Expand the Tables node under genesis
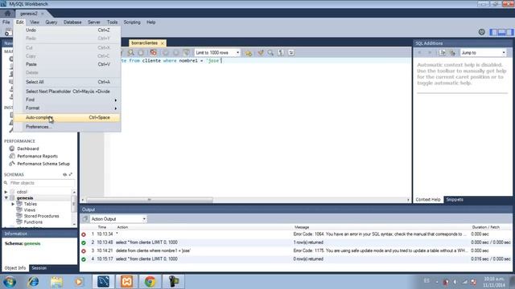This screenshot has width=515, height=289. coord(13,204)
